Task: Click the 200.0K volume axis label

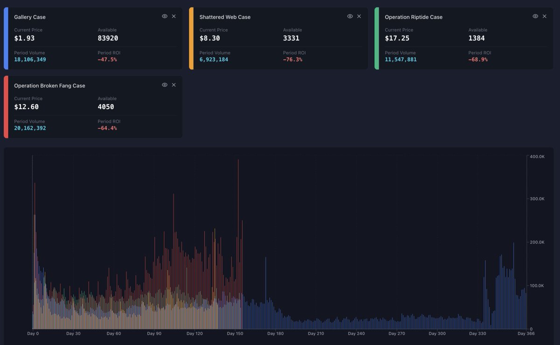Action: tap(537, 242)
